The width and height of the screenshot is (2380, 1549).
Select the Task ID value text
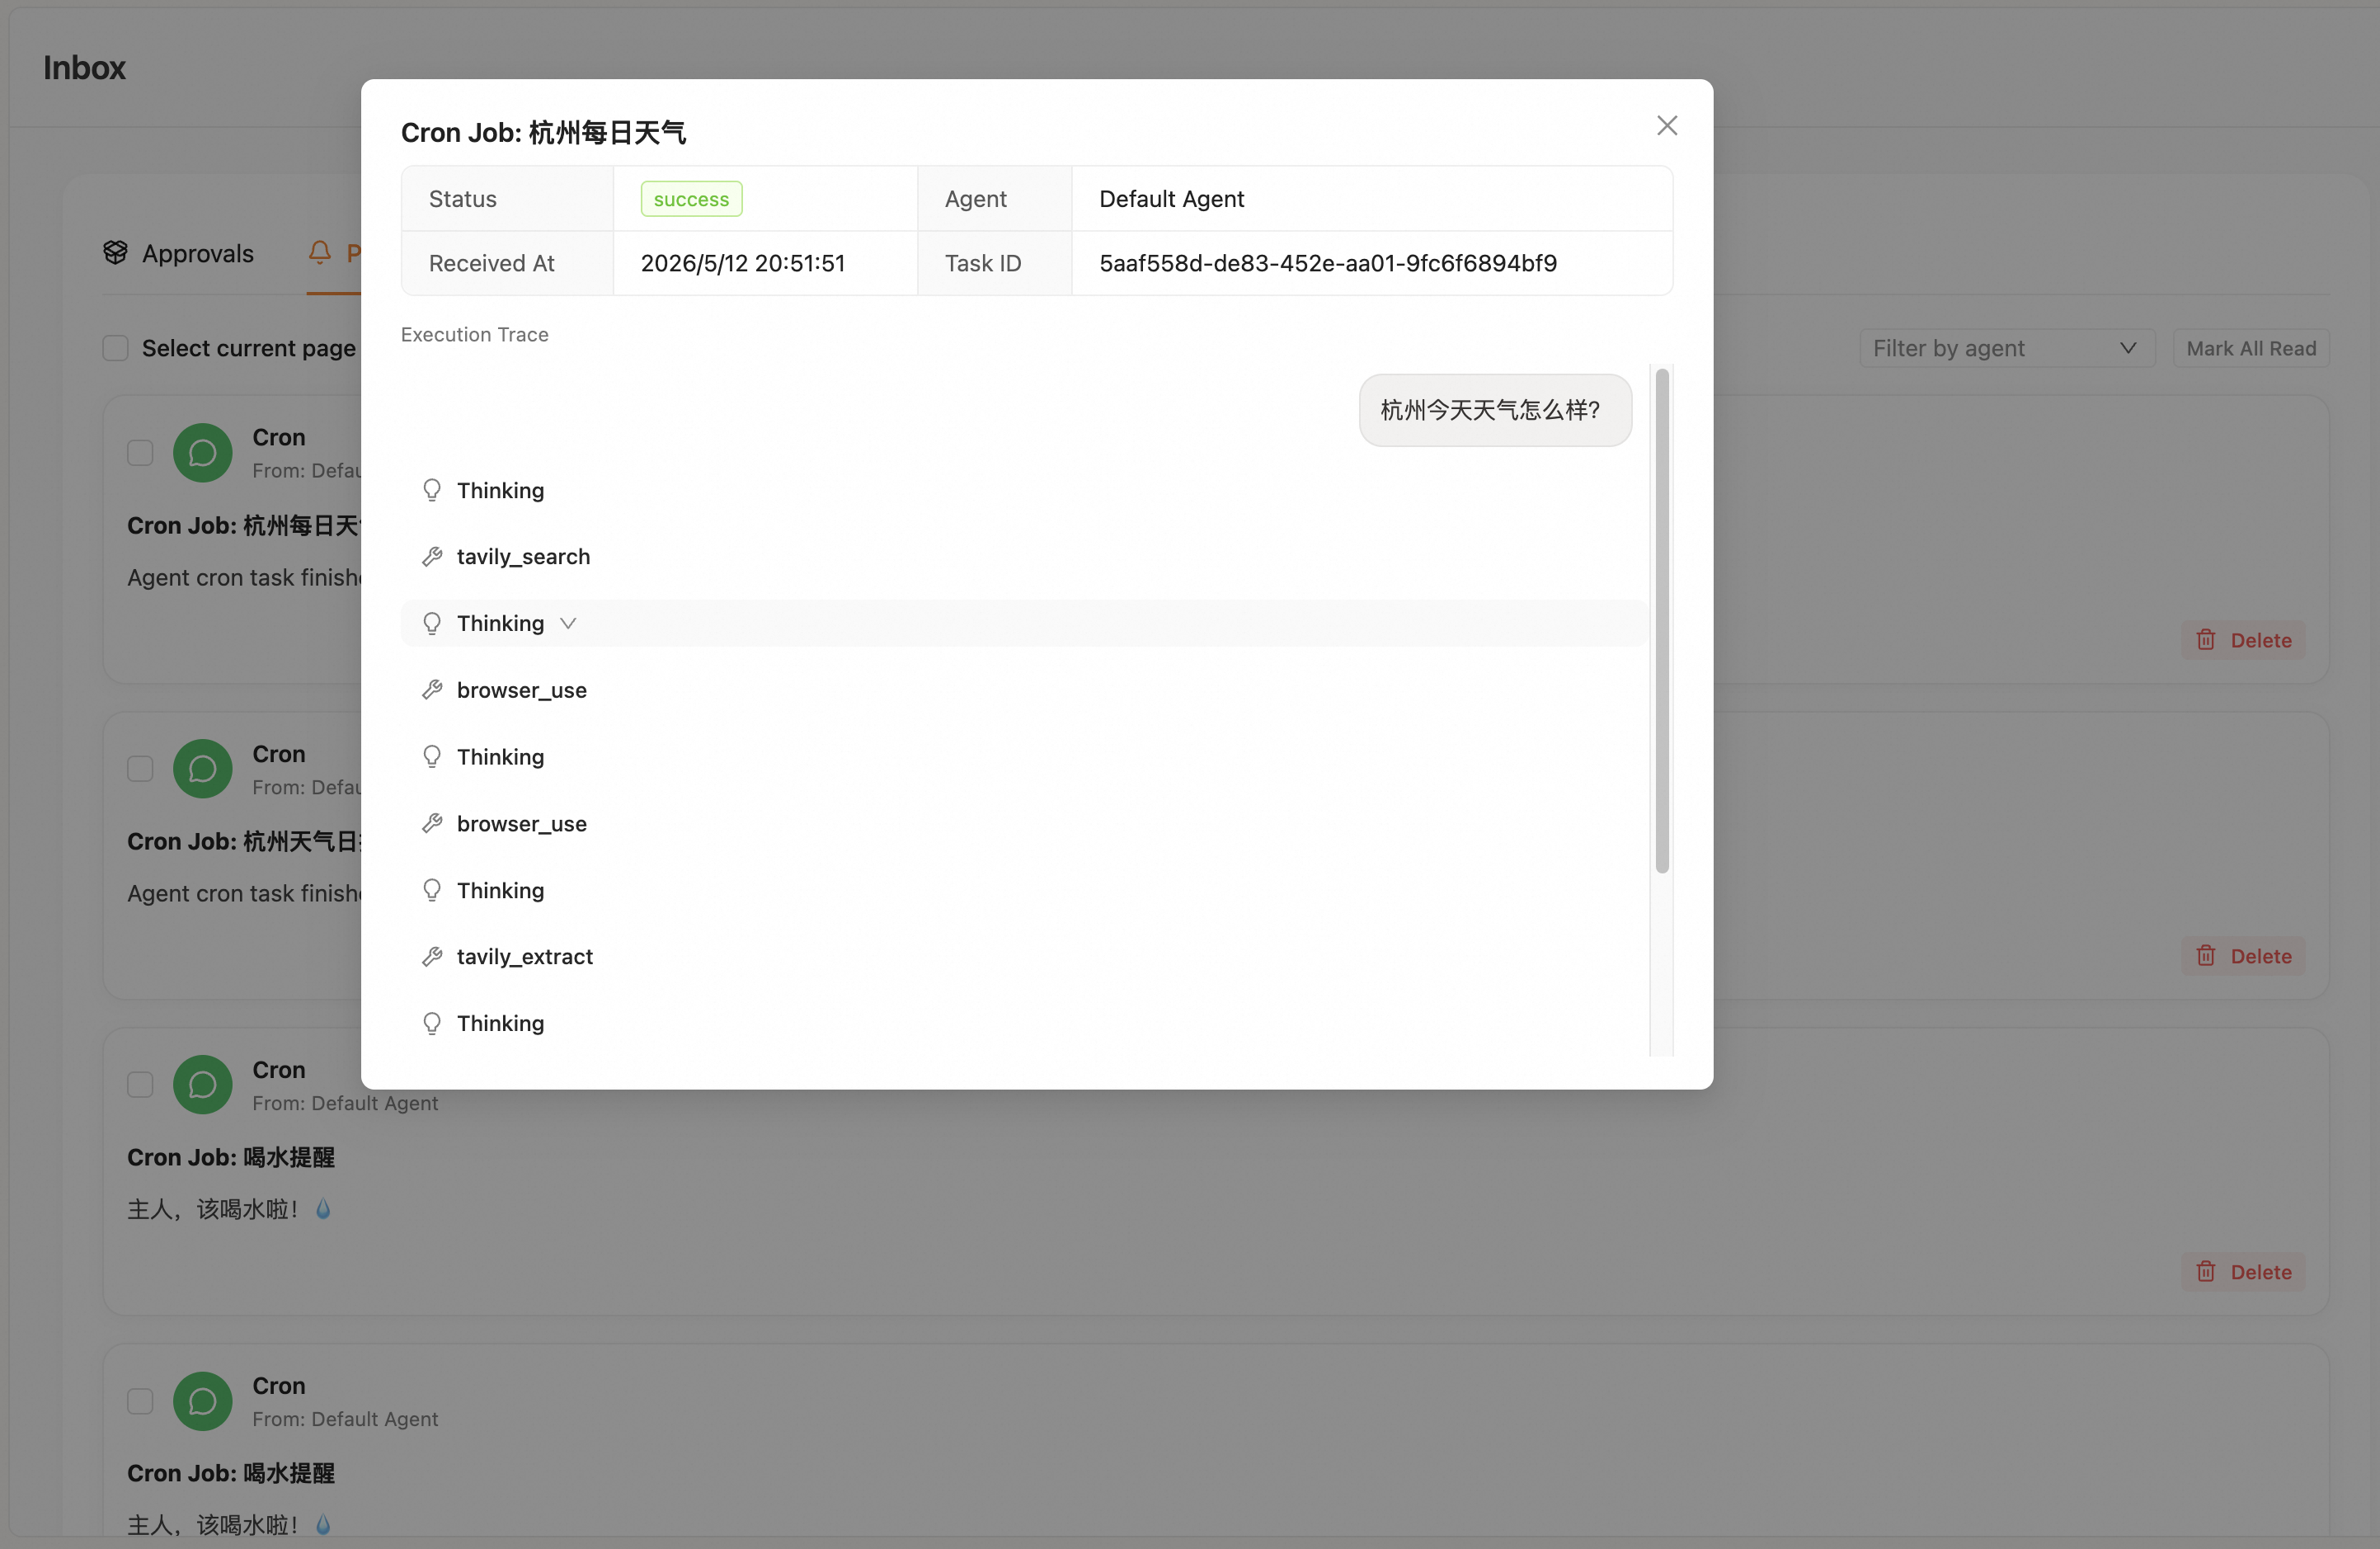[x=1327, y=263]
